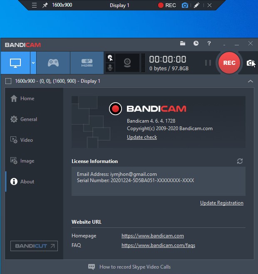Click the rectangle area selection icon
258x274 pixels.
pyautogui.click(x=8, y=81)
